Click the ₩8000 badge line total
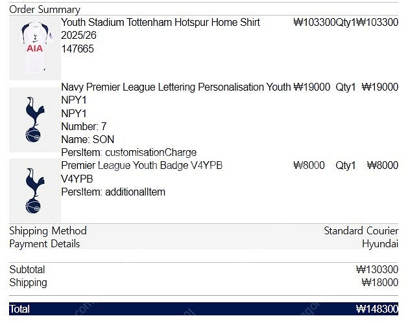 click(382, 166)
